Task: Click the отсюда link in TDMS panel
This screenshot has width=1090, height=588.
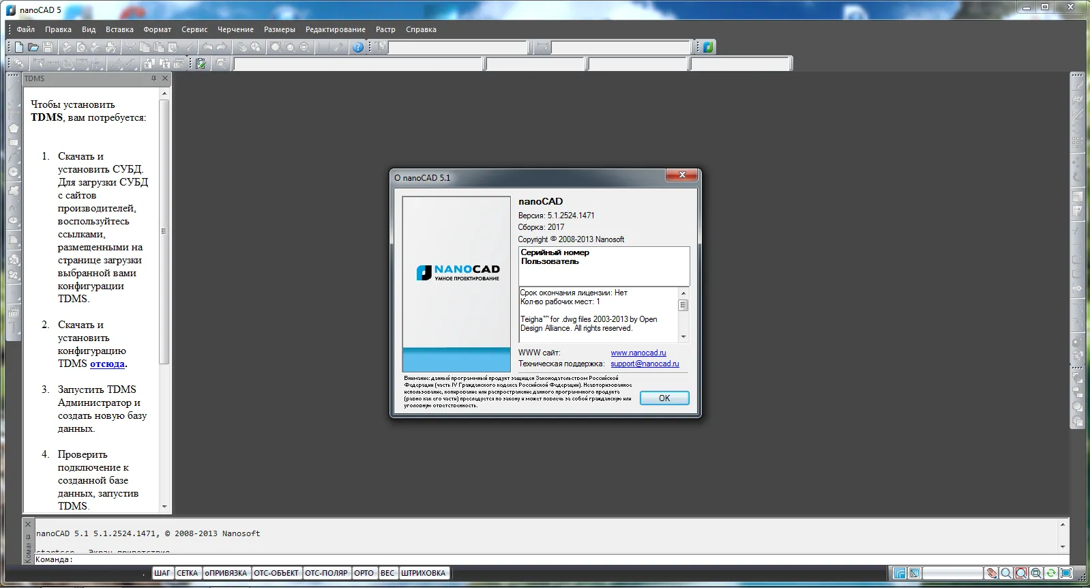Action: tap(107, 364)
